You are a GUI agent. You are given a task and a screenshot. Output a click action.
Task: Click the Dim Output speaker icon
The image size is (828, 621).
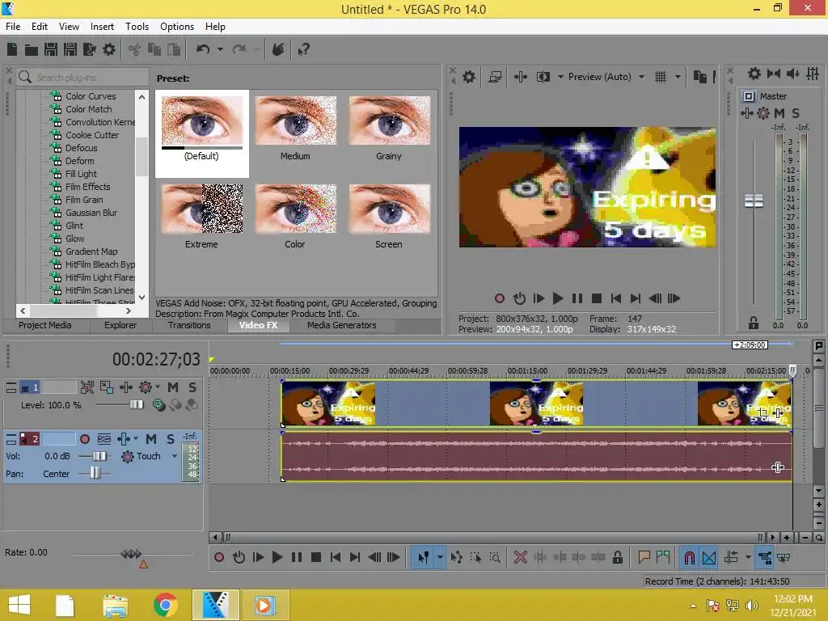[792, 74]
